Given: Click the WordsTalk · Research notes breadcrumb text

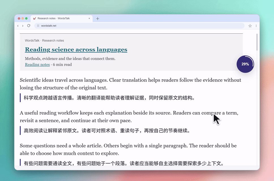Looking at the screenshot, I should tap(44, 40).
